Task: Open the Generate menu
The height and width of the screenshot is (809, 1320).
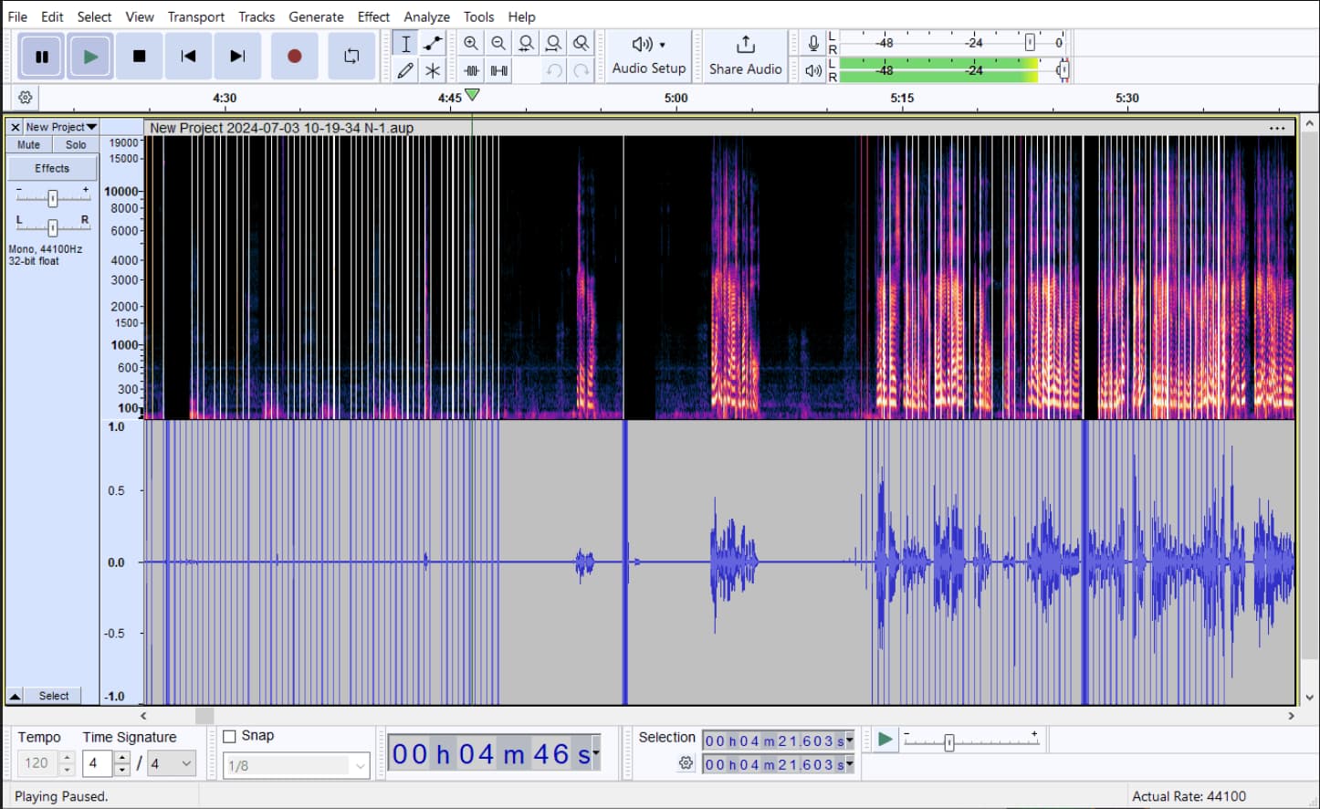Action: pyautogui.click(x=316, y=16)
